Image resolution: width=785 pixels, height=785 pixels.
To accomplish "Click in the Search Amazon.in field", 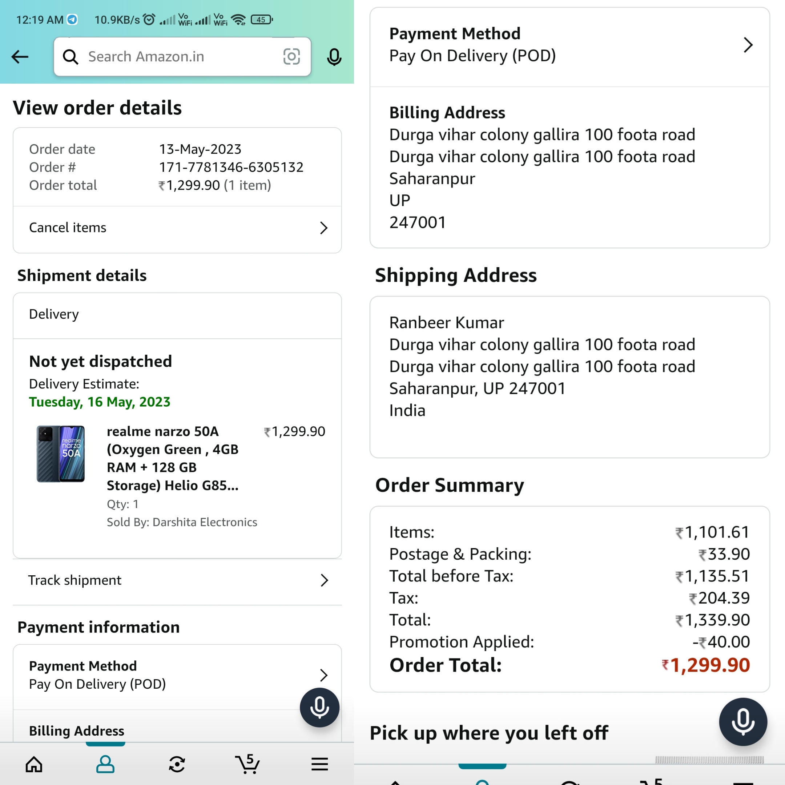I will click(179, 57).
